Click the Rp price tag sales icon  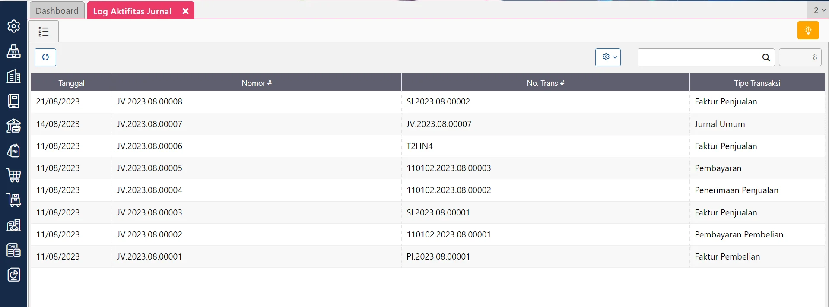pyautogui.click(x=13, y=151)
